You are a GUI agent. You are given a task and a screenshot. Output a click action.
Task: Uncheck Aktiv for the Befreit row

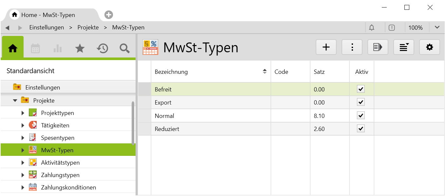coord(361,89)
